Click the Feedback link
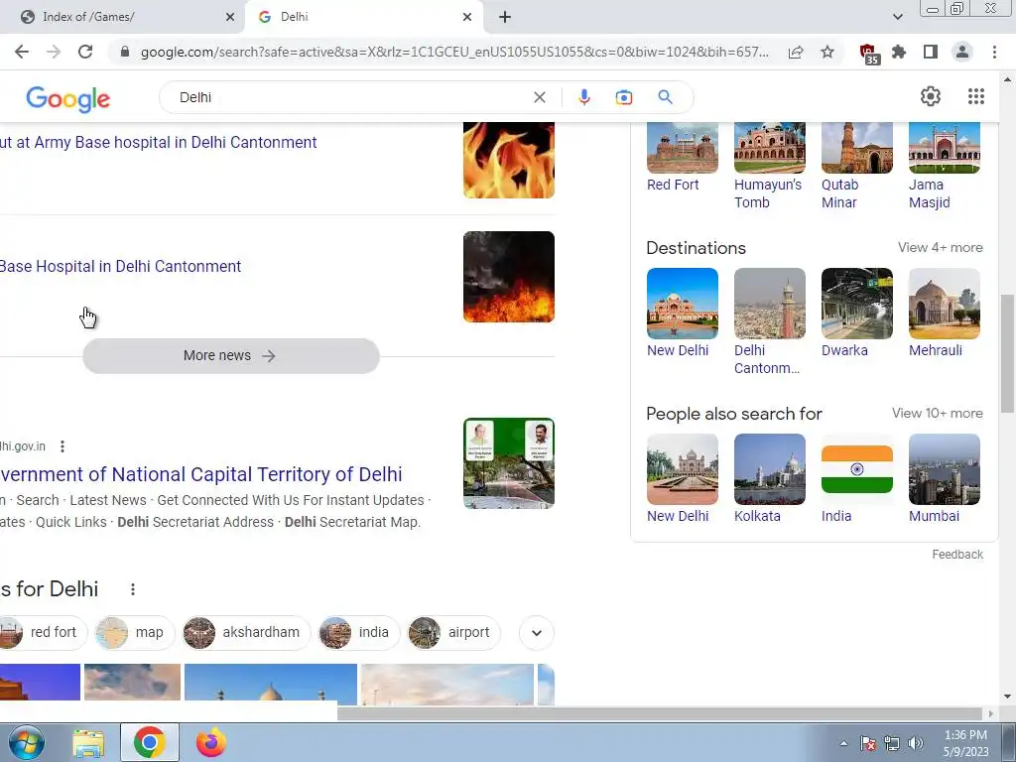This screenshot has width=1016, height=762. pyautogui.click(x=957, y=555)
